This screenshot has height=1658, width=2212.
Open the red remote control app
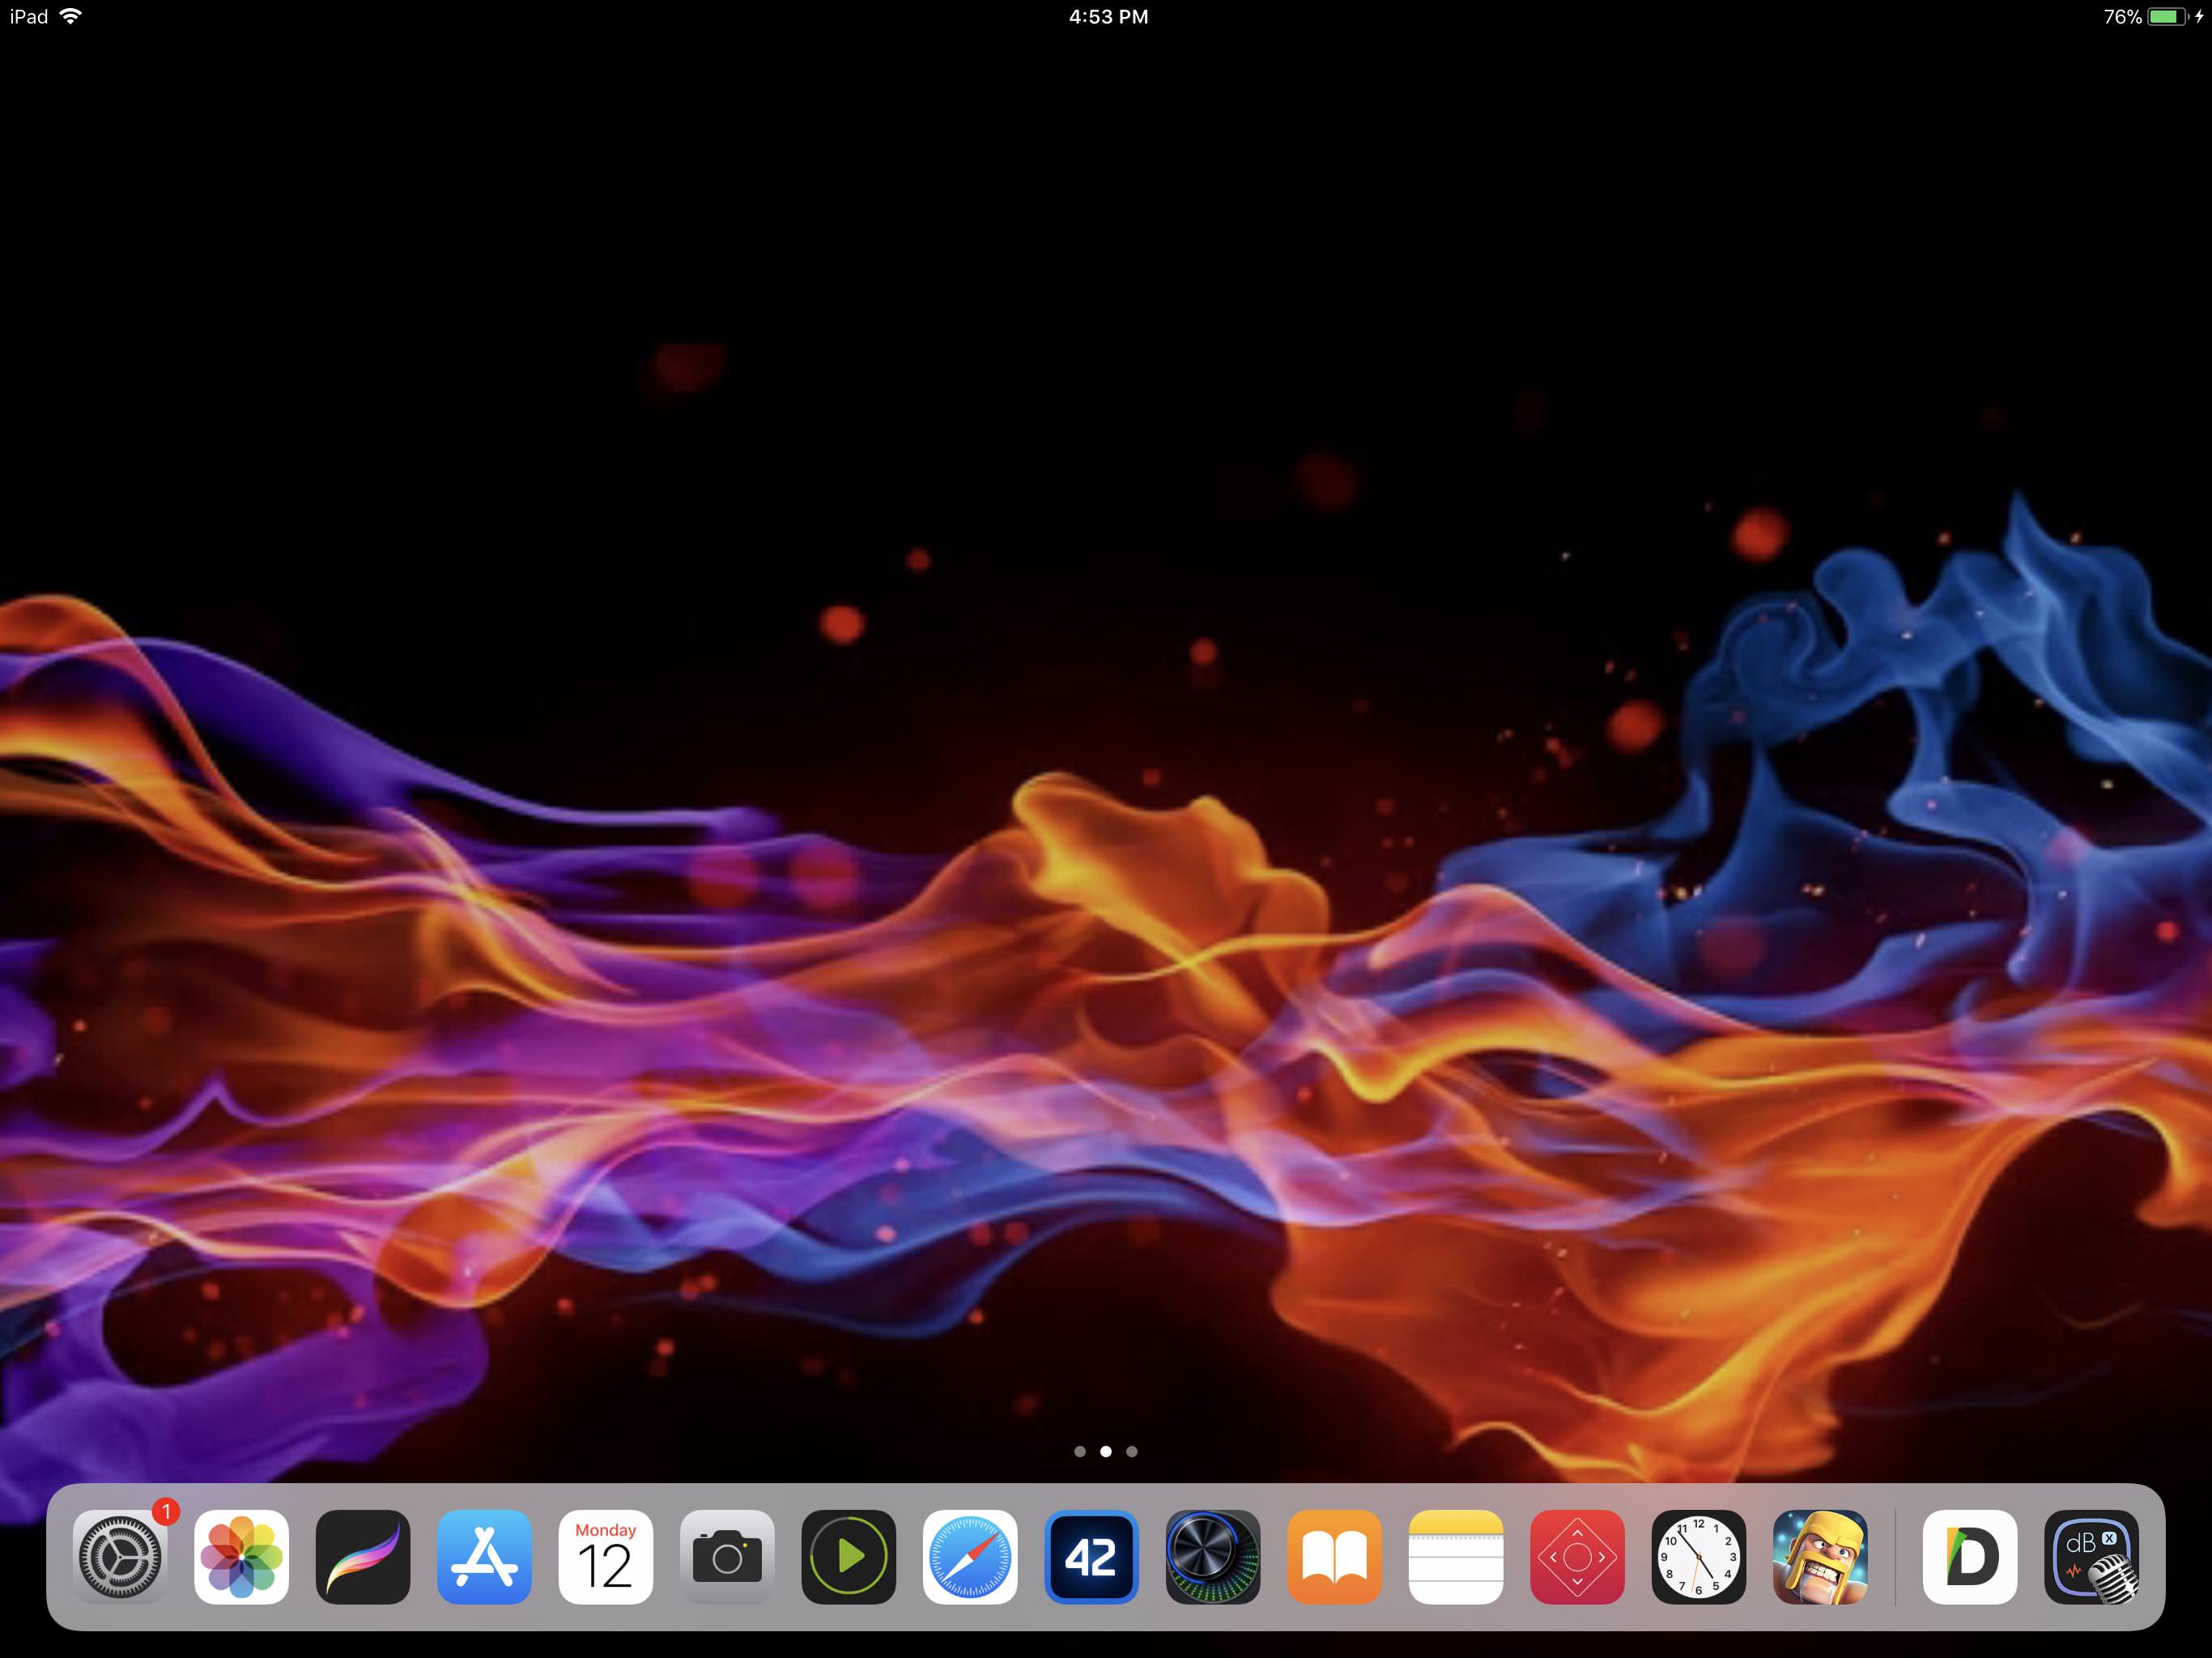coord(1577,1557)
